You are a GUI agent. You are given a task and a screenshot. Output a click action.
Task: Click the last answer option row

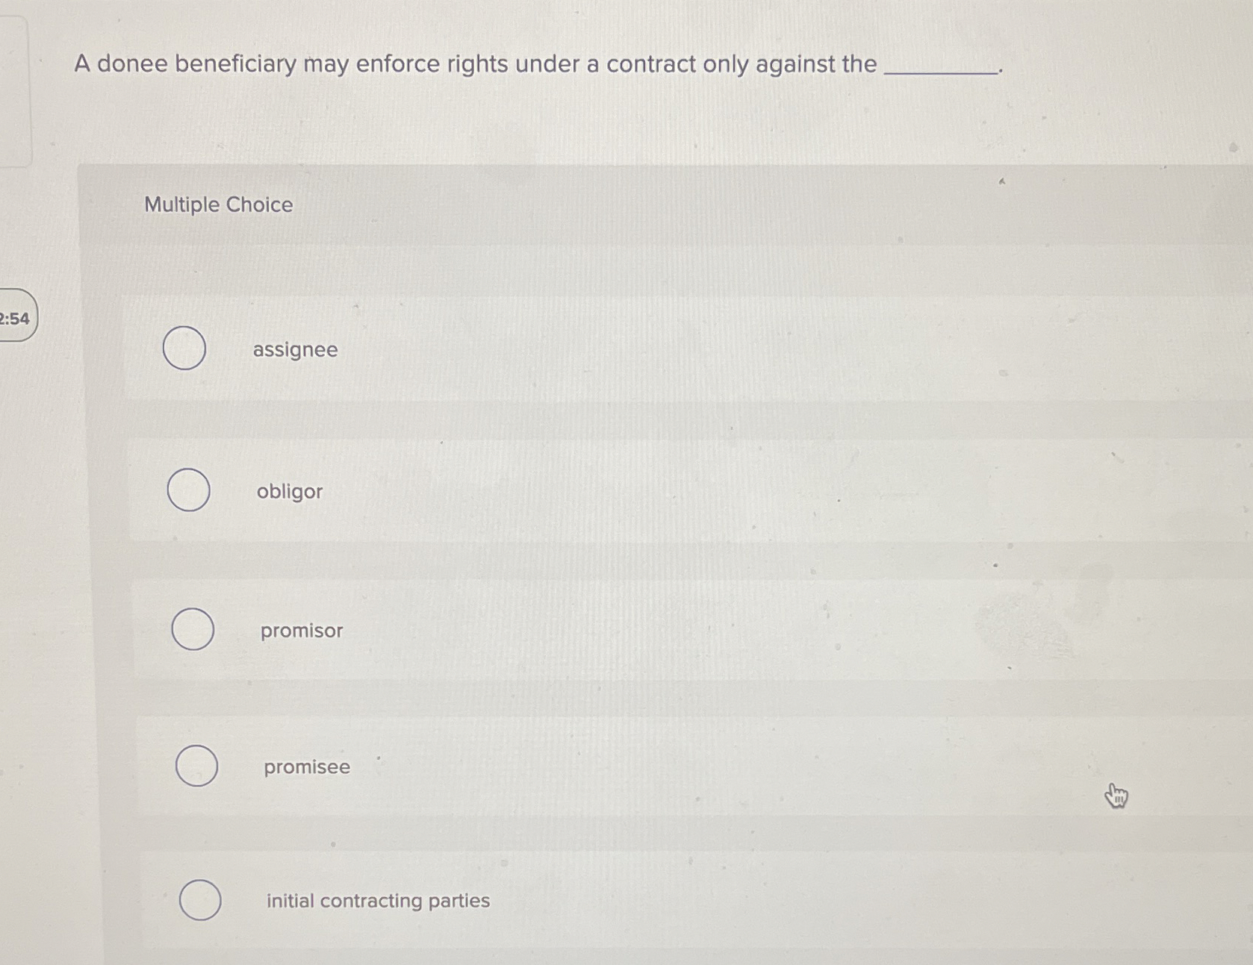click(x=523, y=900)
